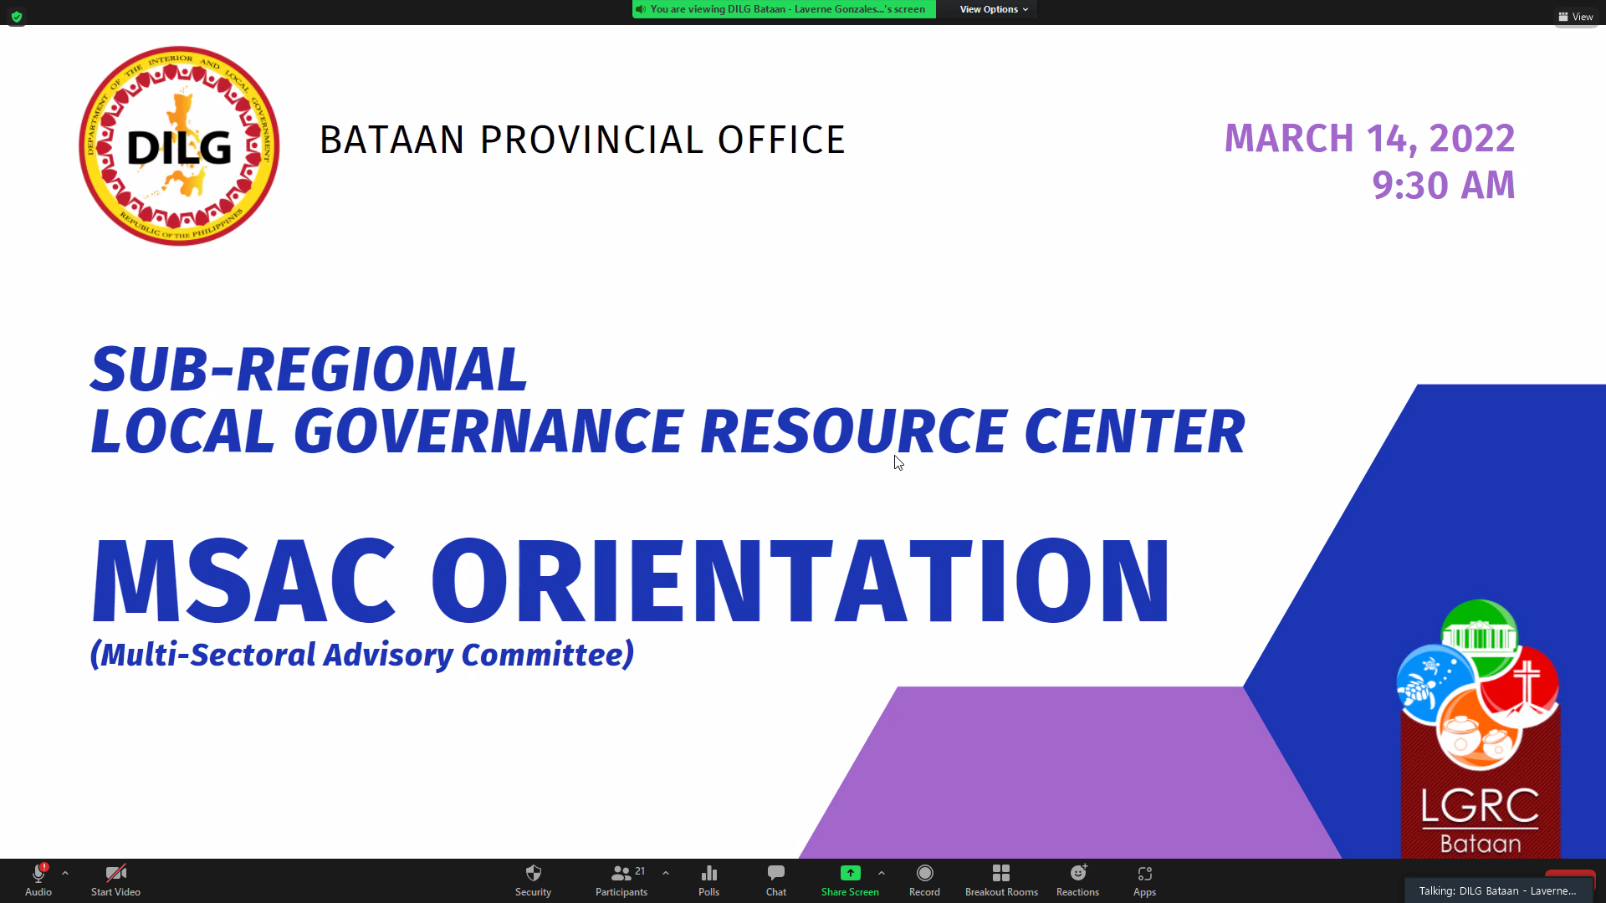Open the Chat panel
Image resolution: width=1606 pixels, height=903 pixels.
pos(775,880)
